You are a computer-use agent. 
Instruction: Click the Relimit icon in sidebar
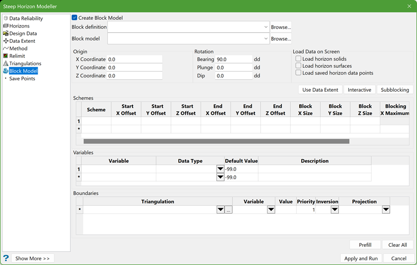coord(6,56)
